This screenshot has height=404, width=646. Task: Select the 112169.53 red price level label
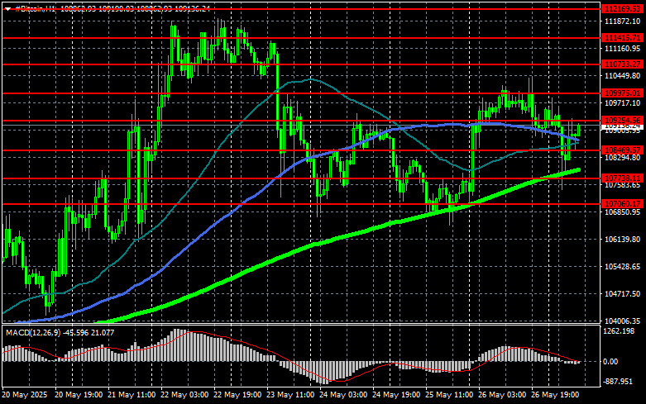click(623, 8)
